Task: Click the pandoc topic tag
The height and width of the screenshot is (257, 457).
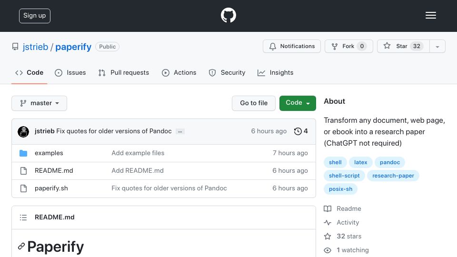Action: point(390,162)
